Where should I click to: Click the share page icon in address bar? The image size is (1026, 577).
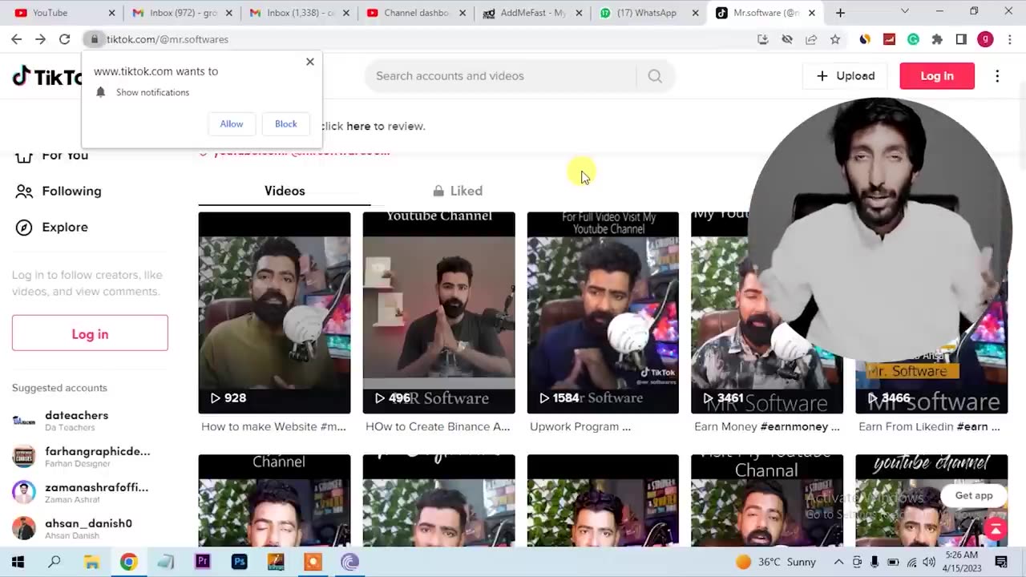pyautogui.click(x=811, y=39)
